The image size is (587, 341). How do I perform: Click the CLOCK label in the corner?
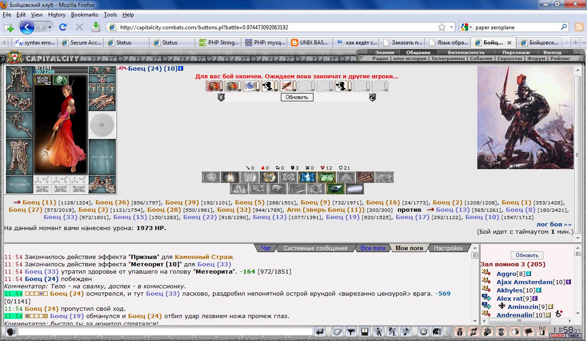coord(557,335)
